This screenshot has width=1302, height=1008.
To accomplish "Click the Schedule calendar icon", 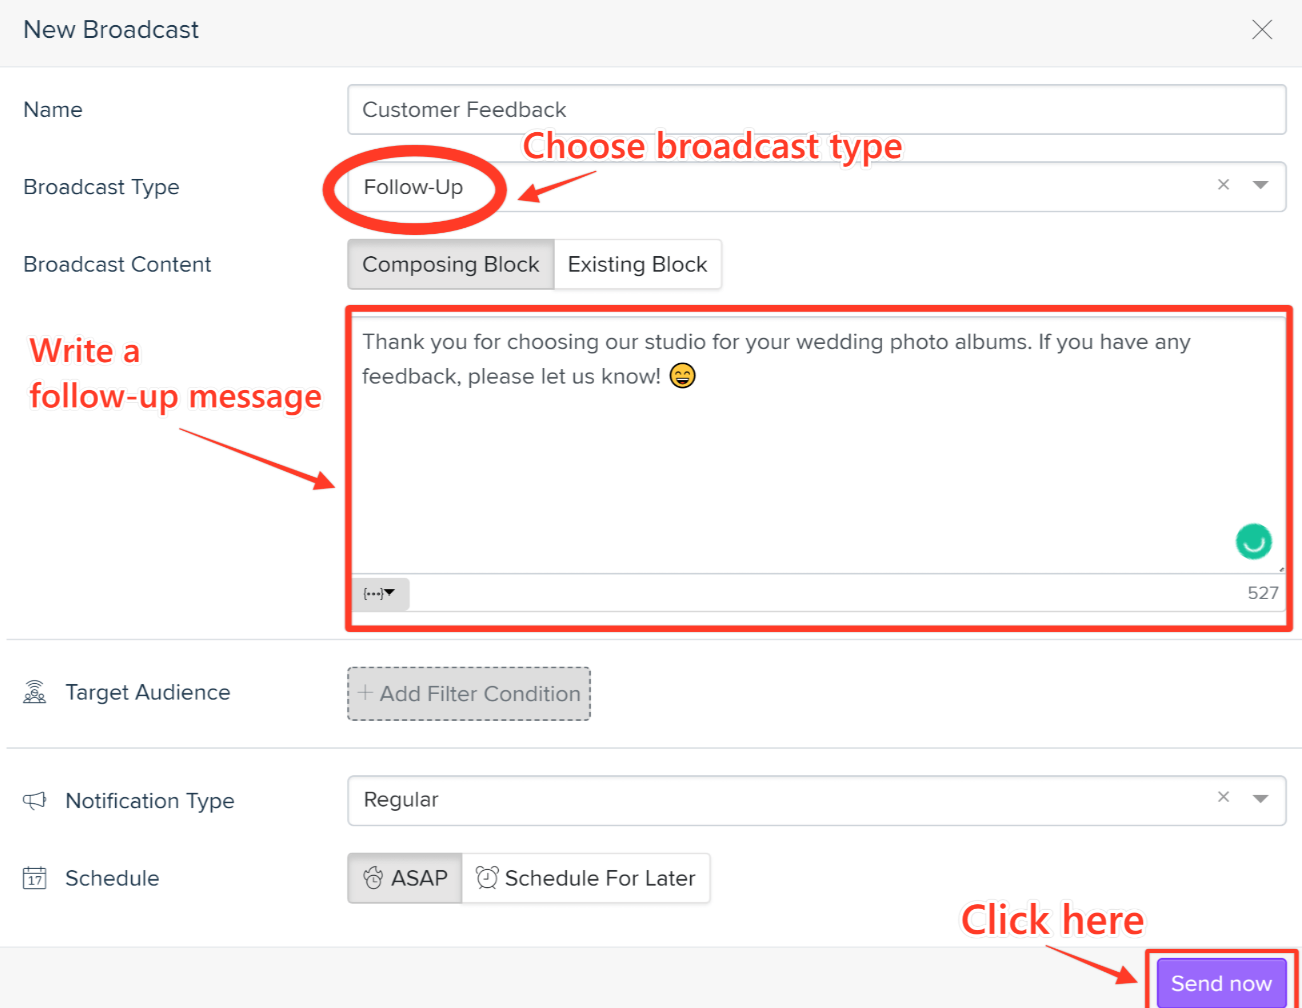I will pyautogui.click(x=34, y=877).
